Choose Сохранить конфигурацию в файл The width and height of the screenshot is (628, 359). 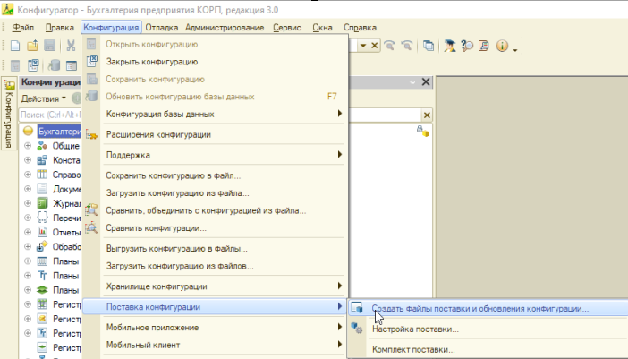tap(215, 175)
